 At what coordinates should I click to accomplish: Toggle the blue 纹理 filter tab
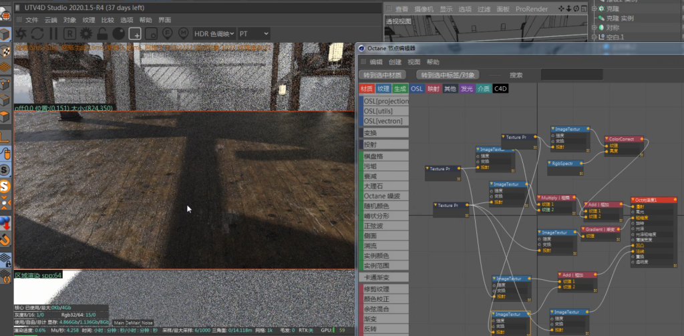[383, 89]
